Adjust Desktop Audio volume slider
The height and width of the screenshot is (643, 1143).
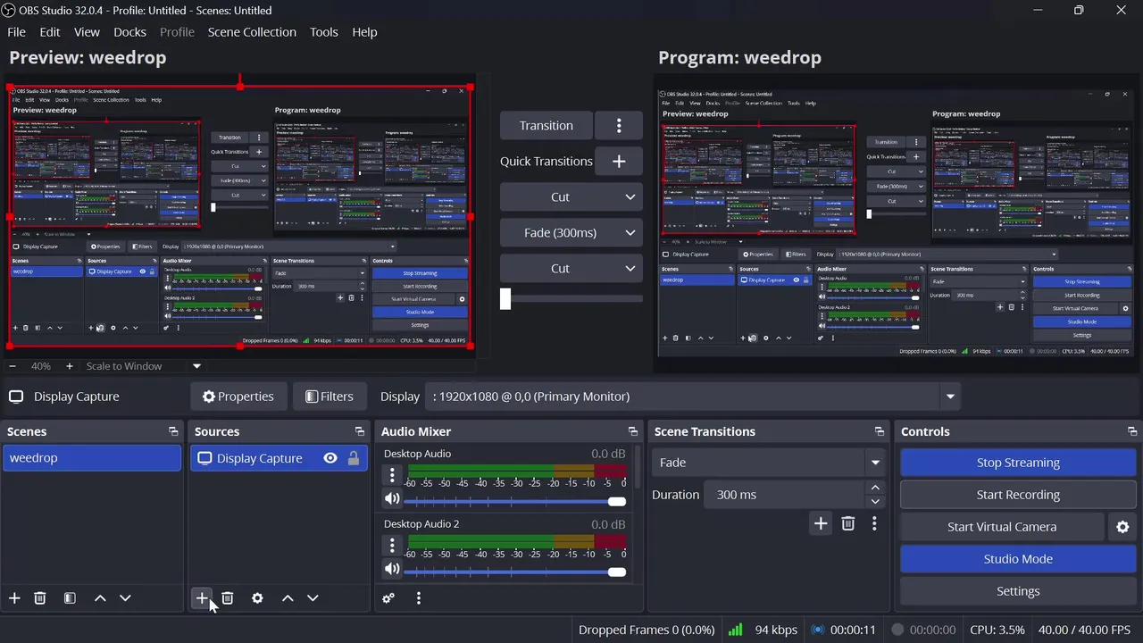point(515,502)
